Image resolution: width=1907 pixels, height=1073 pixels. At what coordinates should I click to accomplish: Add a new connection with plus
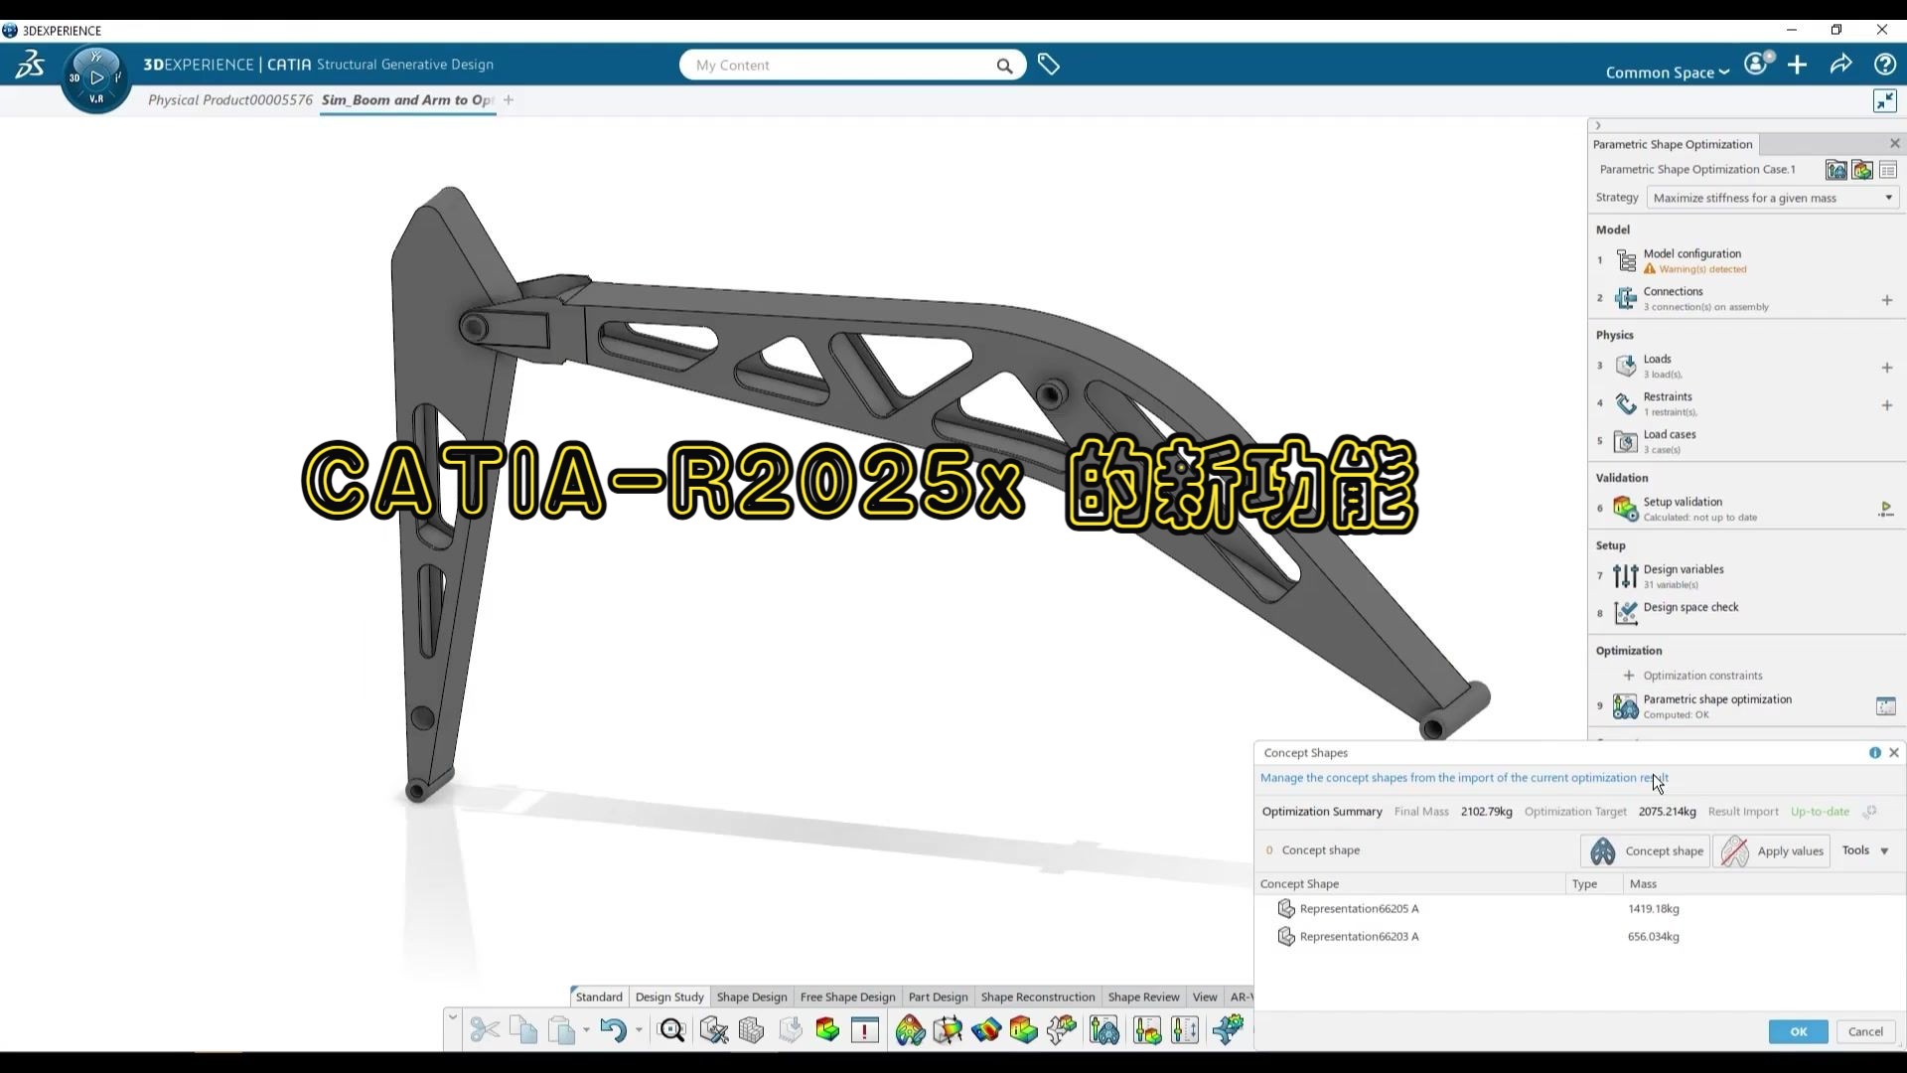(x=1886, y=300)
